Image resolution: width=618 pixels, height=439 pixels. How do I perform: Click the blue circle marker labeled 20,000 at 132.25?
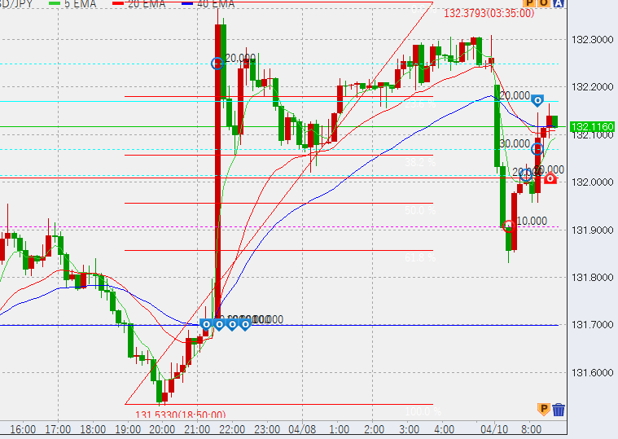[x=217, y=63]
